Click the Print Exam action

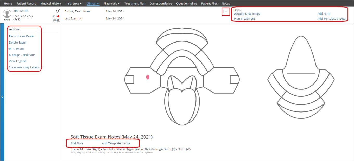[16, 49]
